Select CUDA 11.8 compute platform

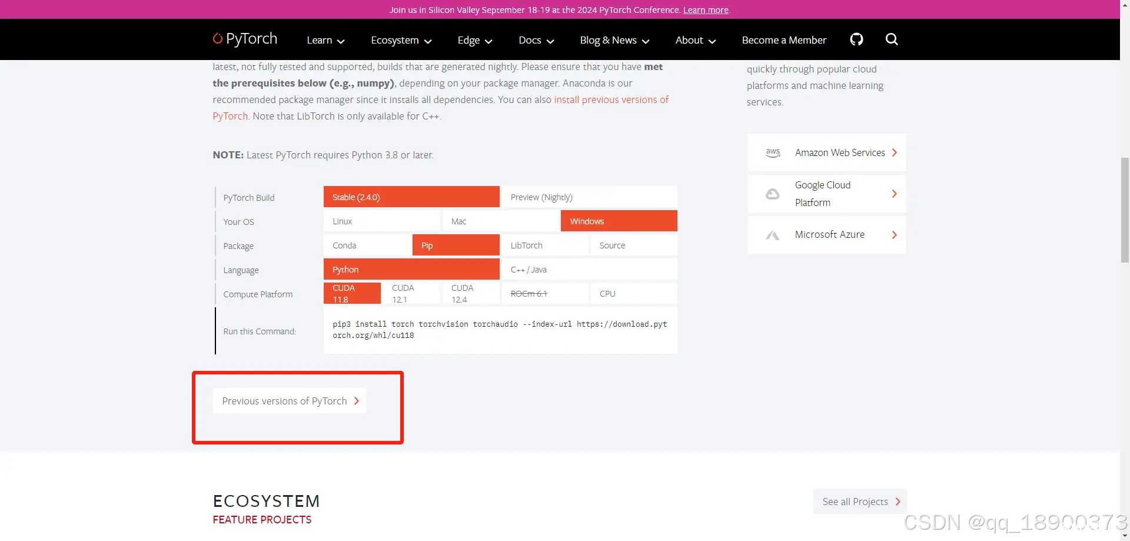pyautogui.click(x=352, y=294)
